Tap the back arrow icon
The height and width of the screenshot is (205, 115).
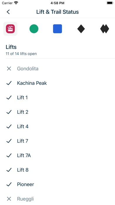point(8,12)
